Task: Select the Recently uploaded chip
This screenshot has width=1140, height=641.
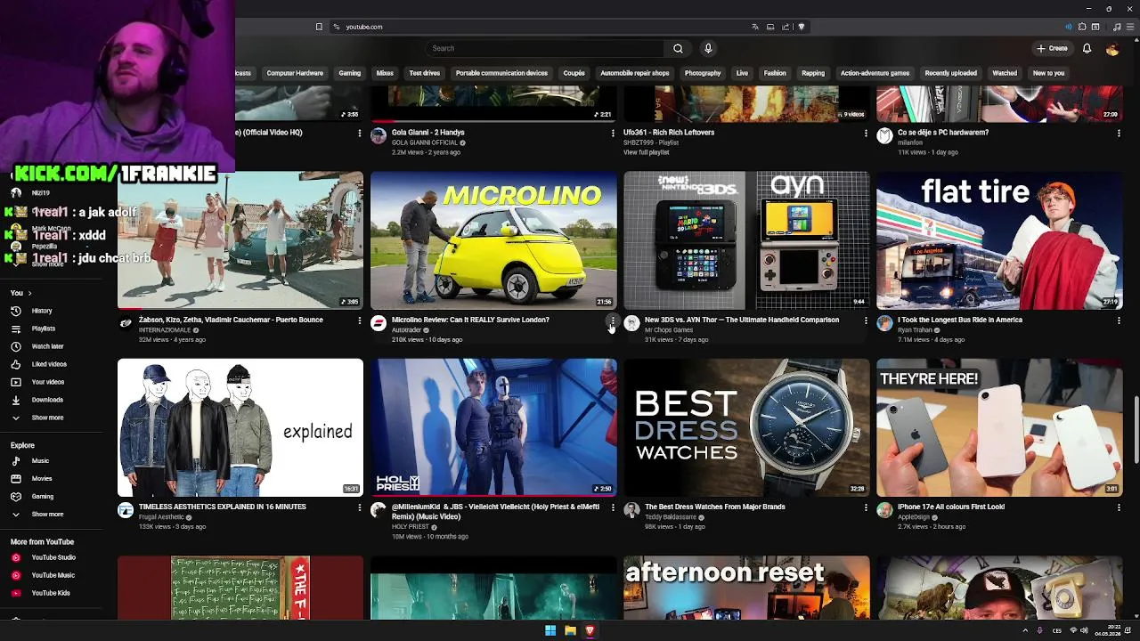Action: pos(950,73)
